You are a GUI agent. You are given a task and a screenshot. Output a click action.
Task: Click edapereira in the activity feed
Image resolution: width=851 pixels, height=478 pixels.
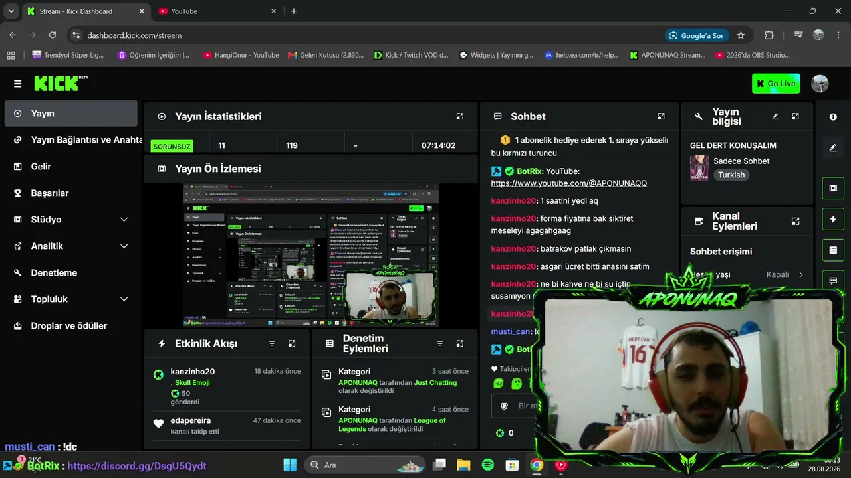(x=190, y=421)
